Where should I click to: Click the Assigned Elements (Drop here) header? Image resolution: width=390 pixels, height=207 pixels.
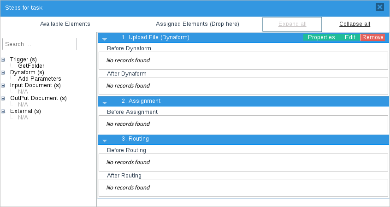tap(197, 24)
